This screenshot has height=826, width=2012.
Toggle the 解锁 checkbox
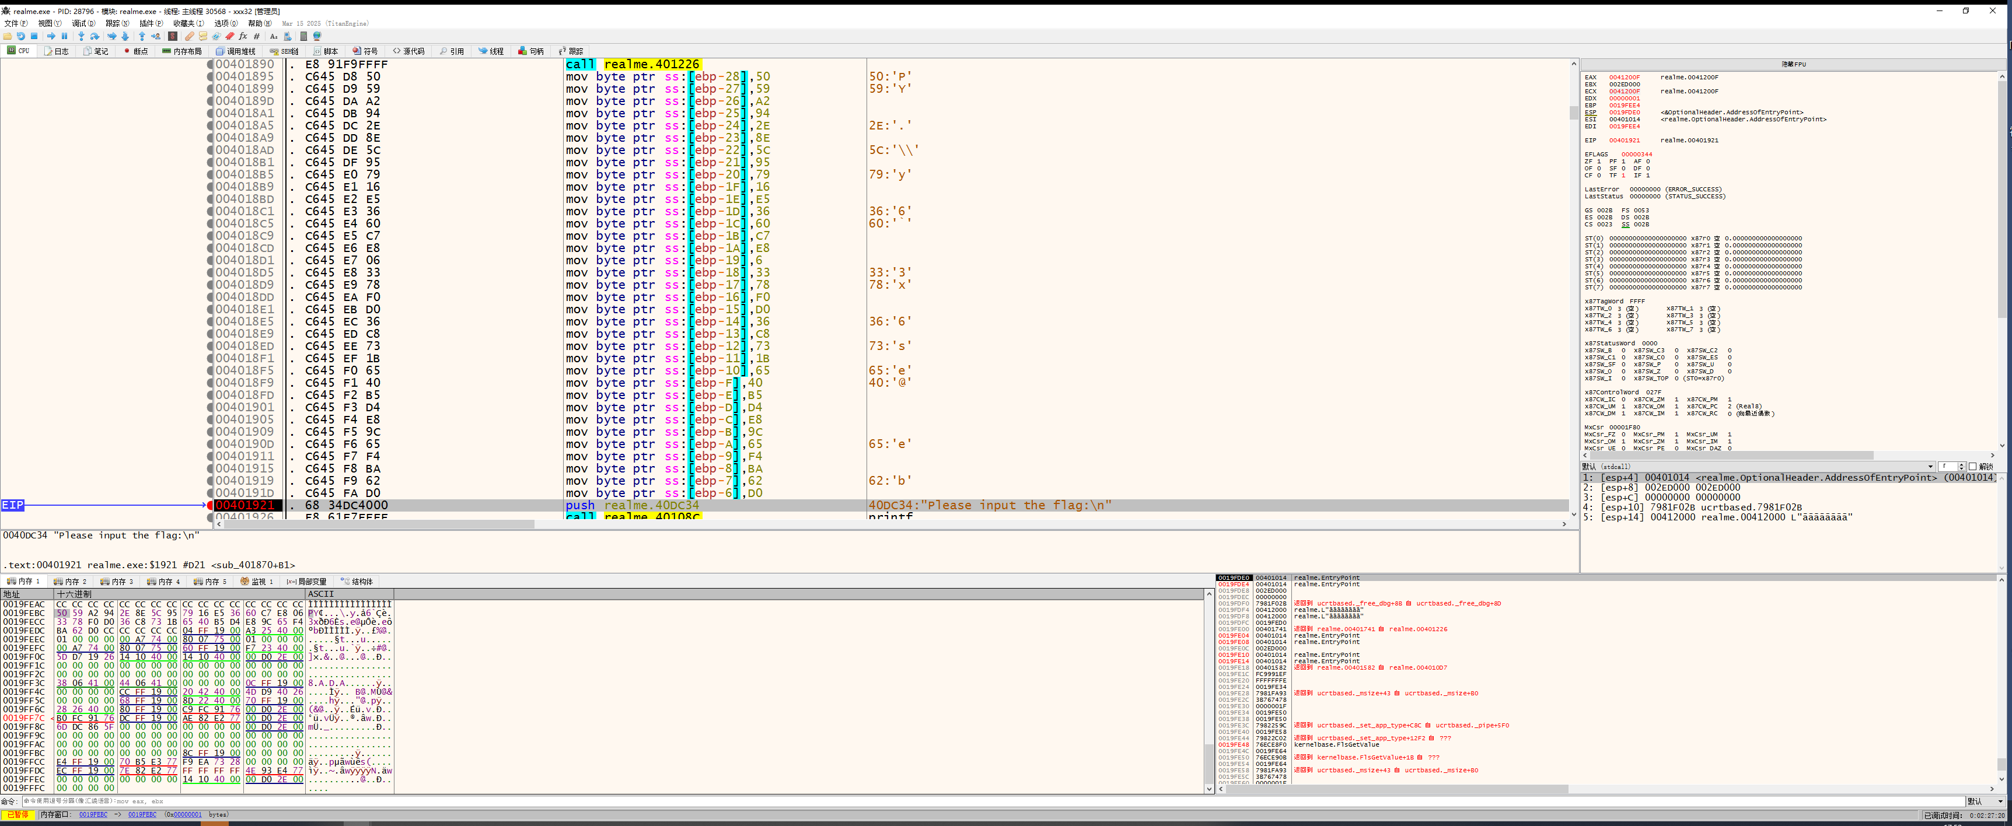(x=1972, y=467)
